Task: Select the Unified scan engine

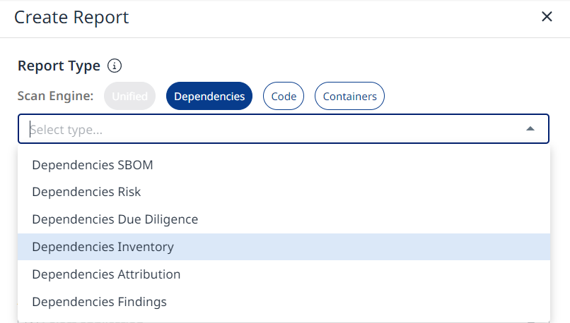Action: [129, 97]
